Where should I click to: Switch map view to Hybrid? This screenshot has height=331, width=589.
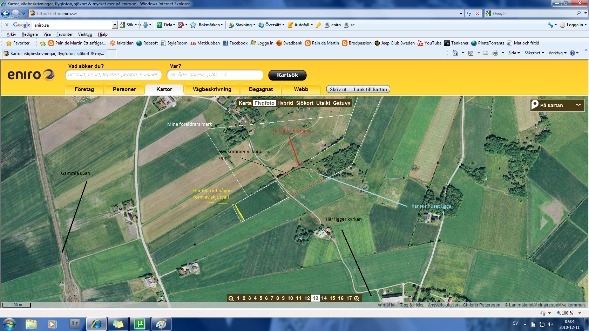click(x=285, y=103)
